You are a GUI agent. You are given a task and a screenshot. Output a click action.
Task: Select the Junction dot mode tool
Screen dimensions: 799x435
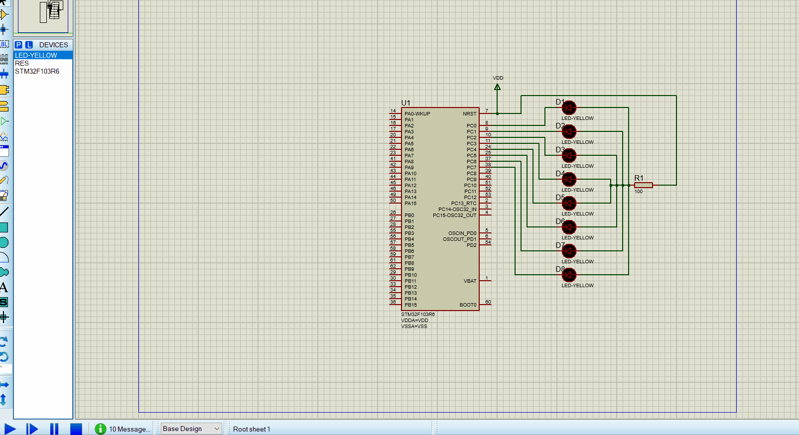click(4, 29)
